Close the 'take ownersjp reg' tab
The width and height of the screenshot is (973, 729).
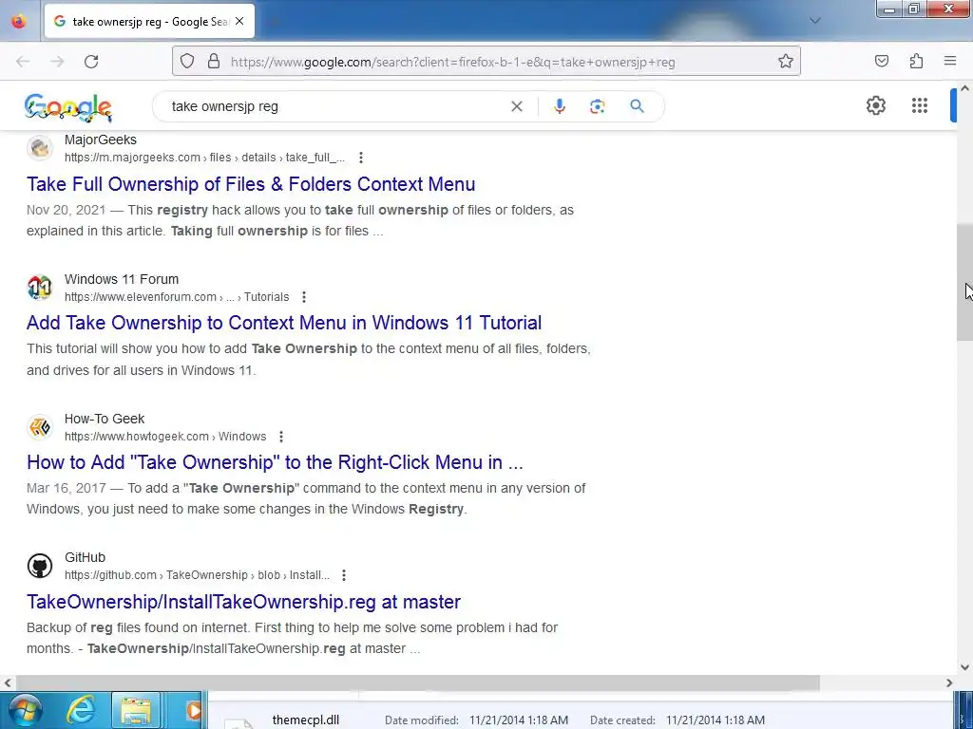[239, 21]
